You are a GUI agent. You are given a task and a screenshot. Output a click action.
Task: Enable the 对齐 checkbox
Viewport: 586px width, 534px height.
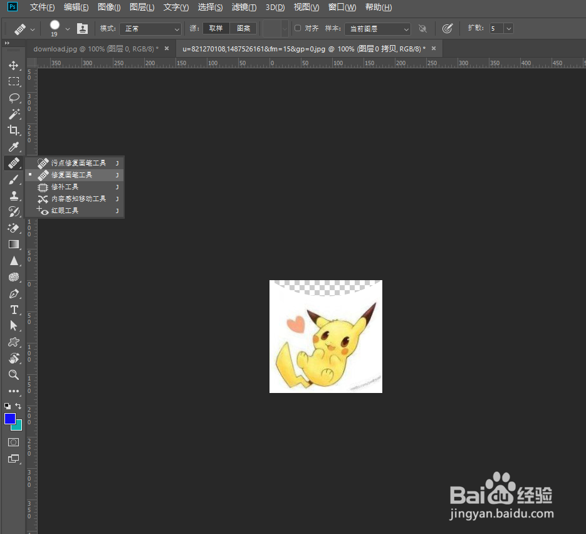298,28
